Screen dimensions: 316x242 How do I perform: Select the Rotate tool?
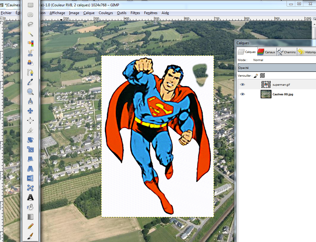[x=30, y=140]
